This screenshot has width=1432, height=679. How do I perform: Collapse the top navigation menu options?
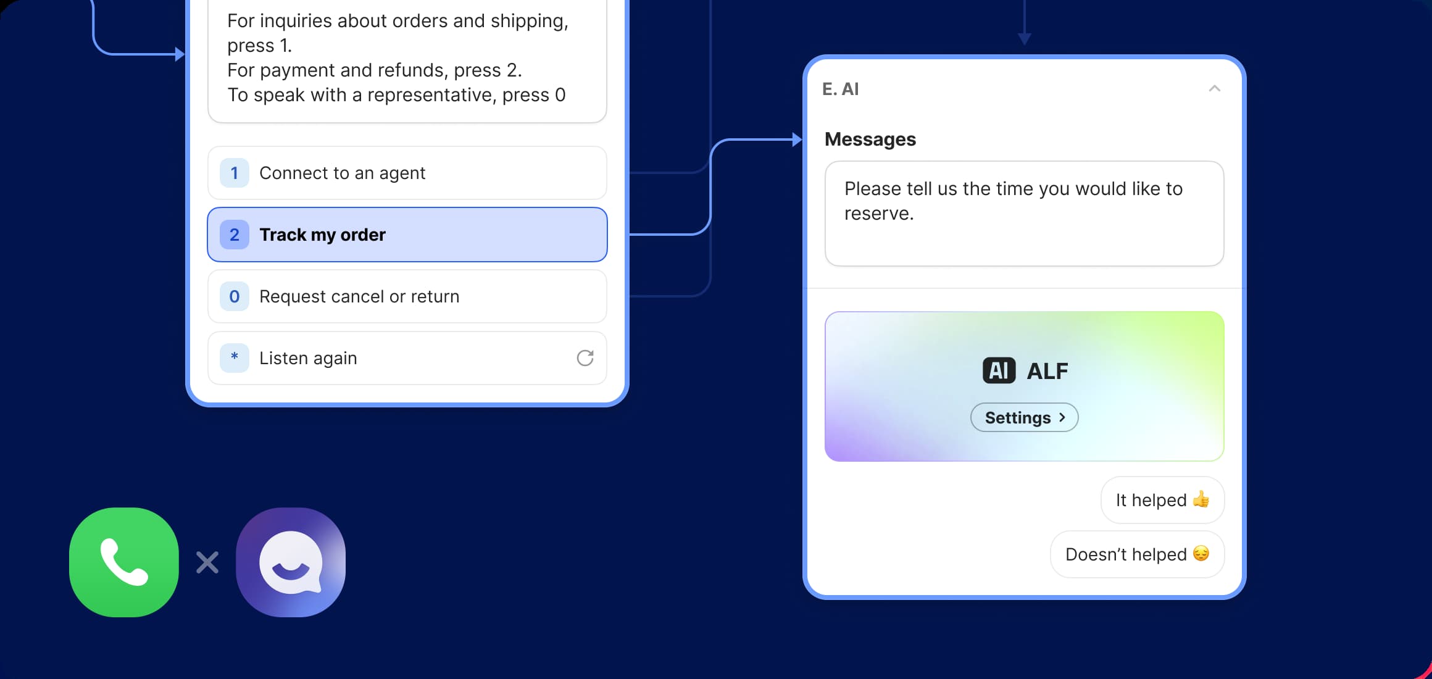tap(1213, 88)
